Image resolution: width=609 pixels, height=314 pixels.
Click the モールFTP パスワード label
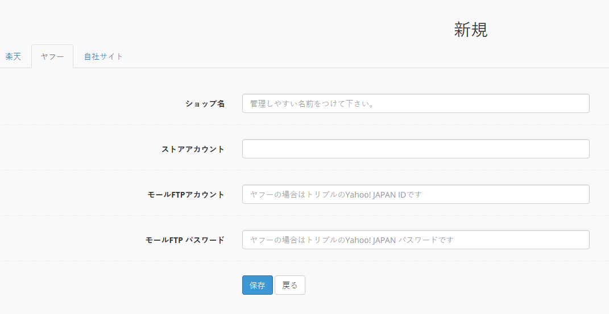point(185,240)
